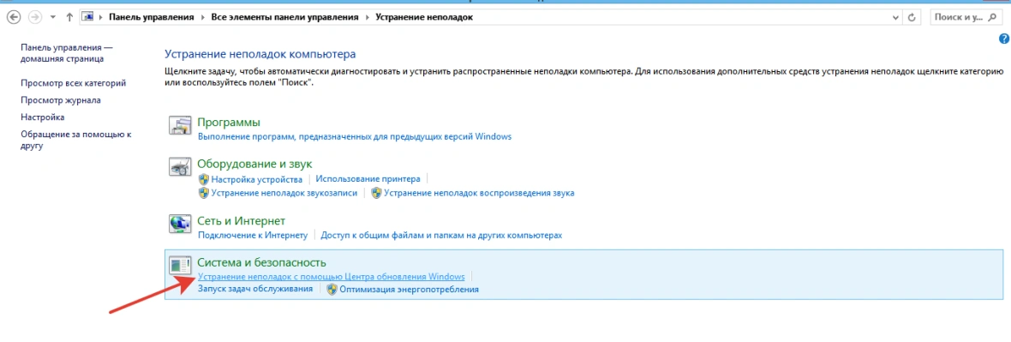Open 'Использование принтера' troubleshooter

click(368, 179)
